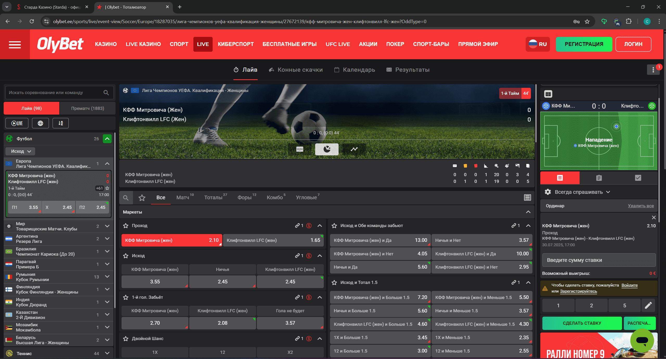
Task: Expand Беларусь Высшая Лига Женщины group
Action: [x=107, y=340]
